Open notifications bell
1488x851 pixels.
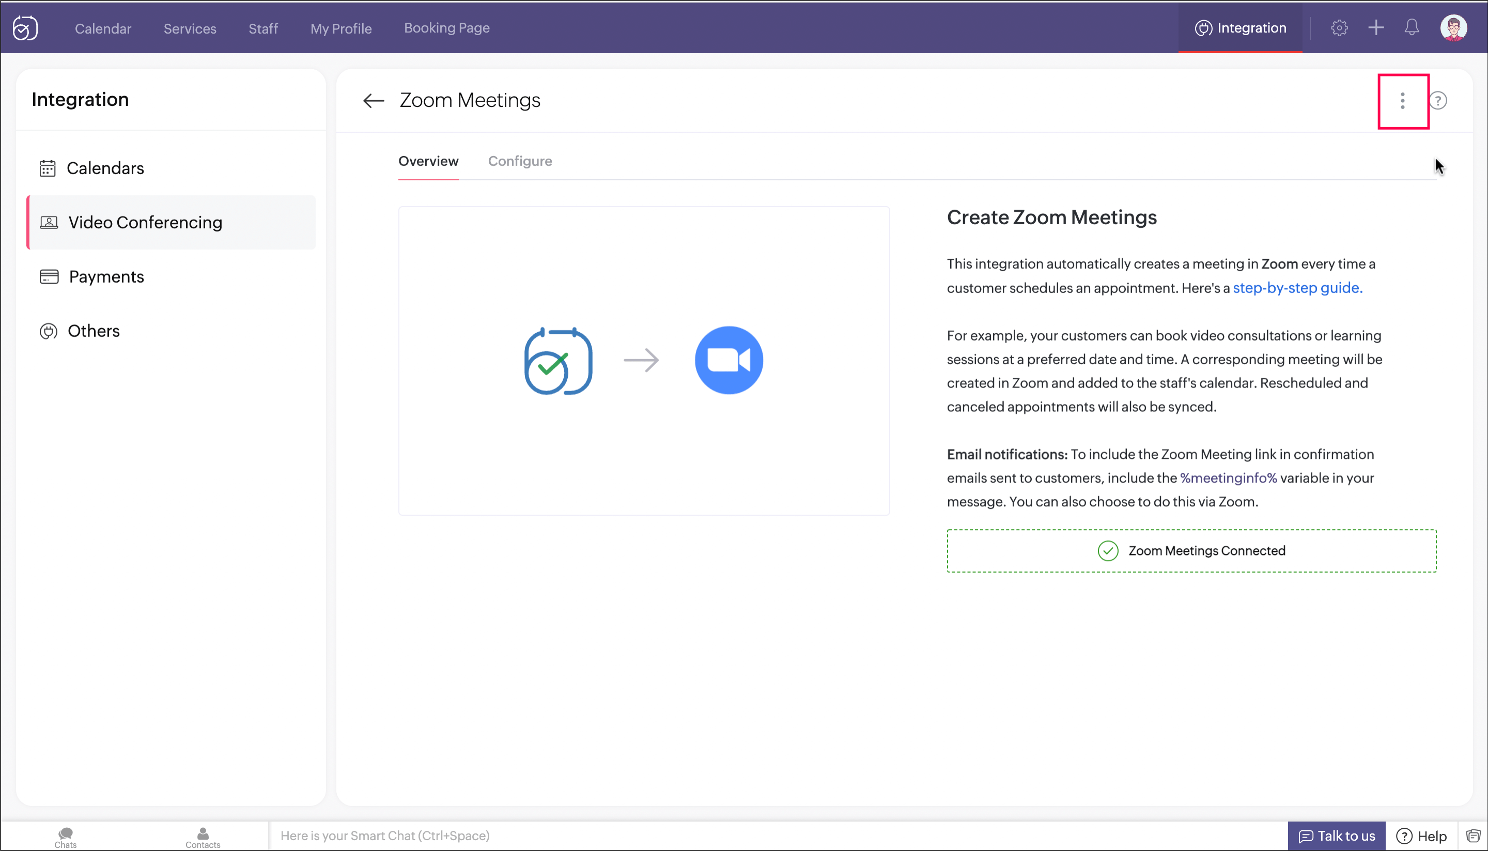[1412, 27]
